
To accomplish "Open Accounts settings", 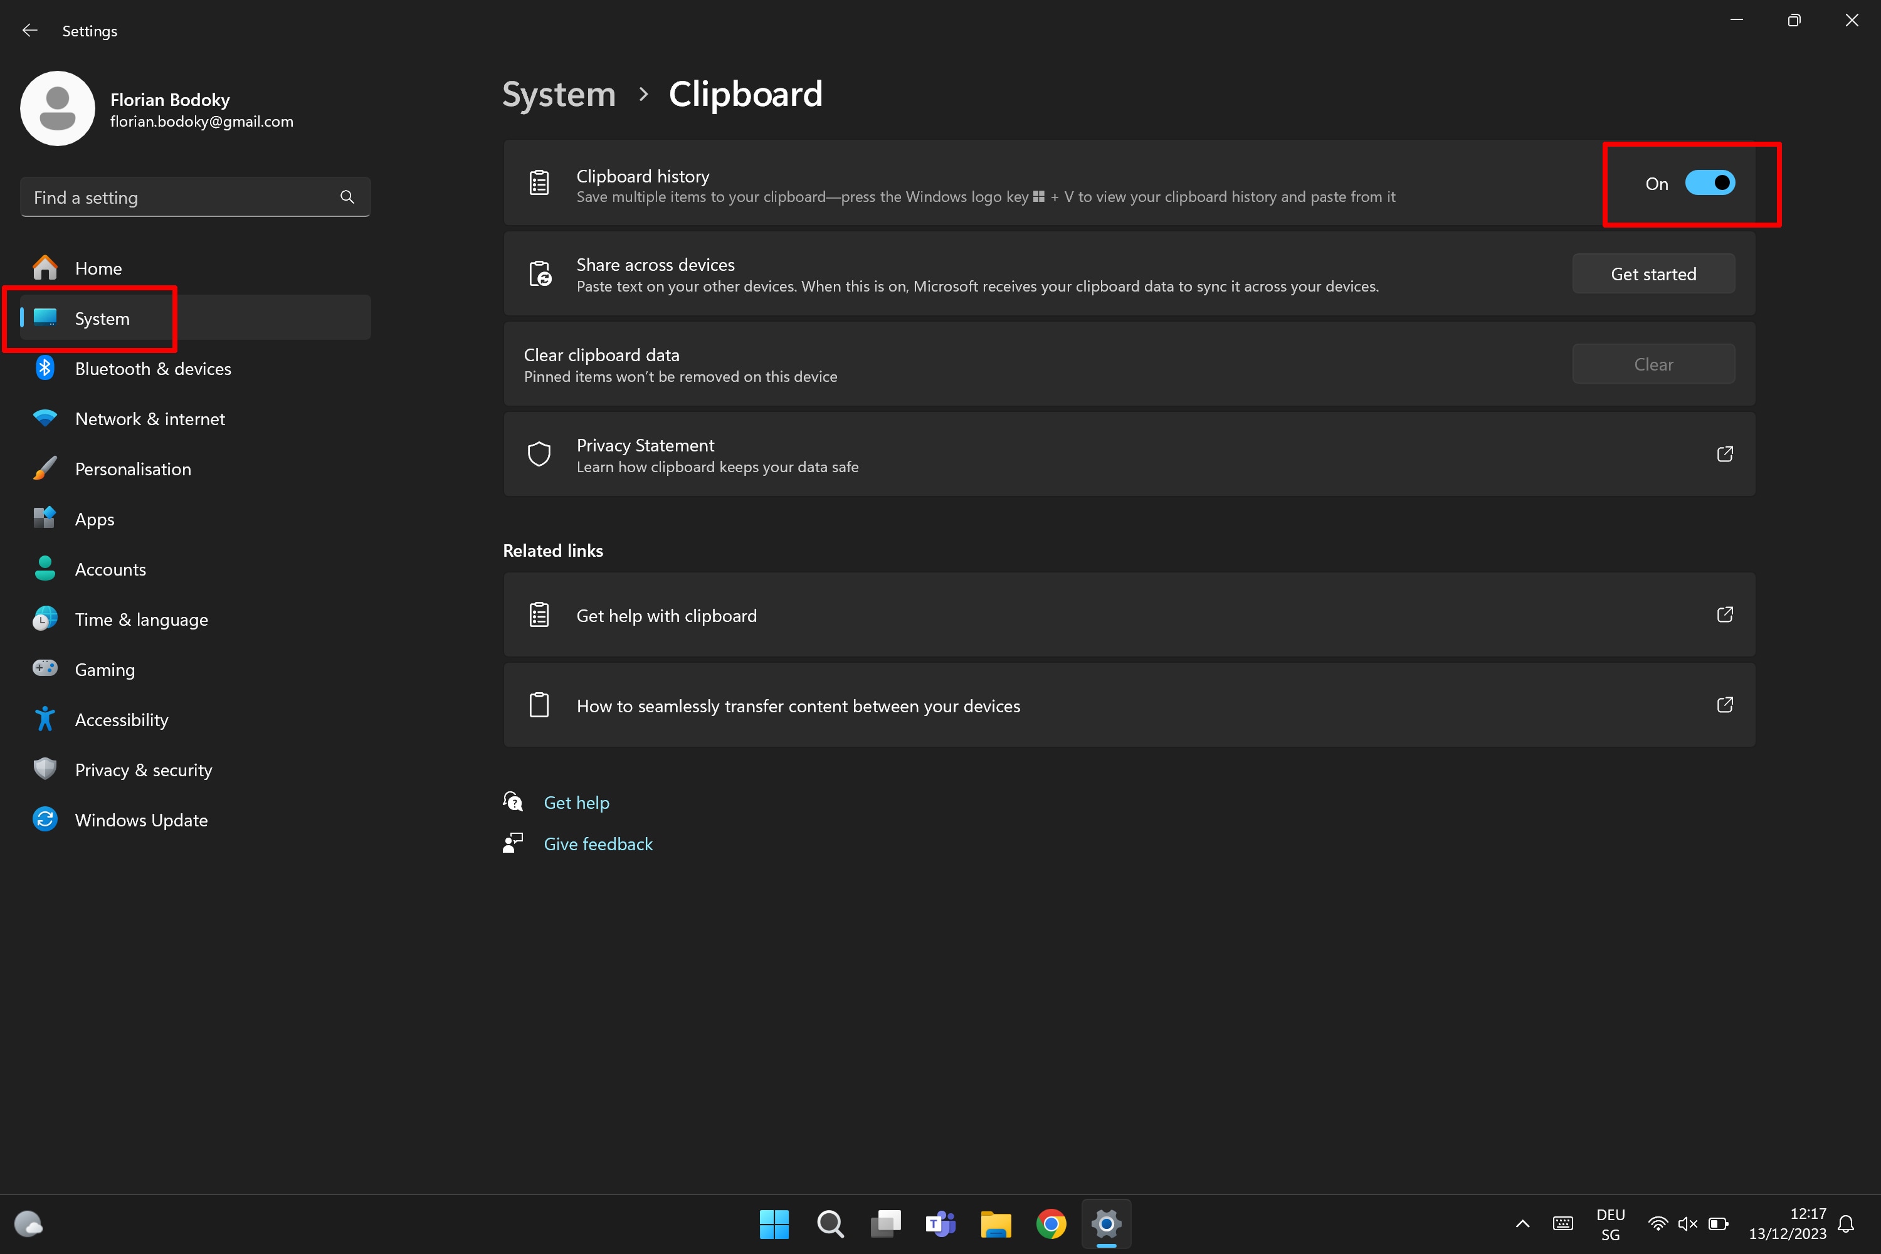I will click(110, 569).
